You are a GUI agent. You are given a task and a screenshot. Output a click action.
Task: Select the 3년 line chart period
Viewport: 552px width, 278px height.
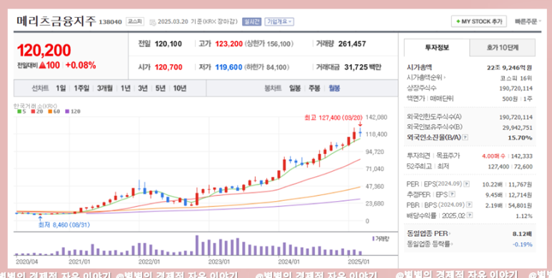coord(143,88)
